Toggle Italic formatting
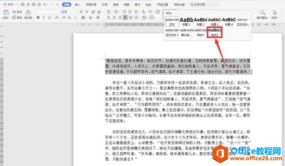Image resolution: width=285 pixels, height=166 pixels. [x=44, y=17]
